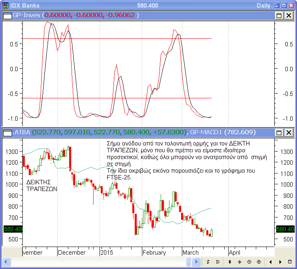This screenshot has width=297, height=269.
Task: Select the four-way pan arrows icon
Action: coord(239,262)
